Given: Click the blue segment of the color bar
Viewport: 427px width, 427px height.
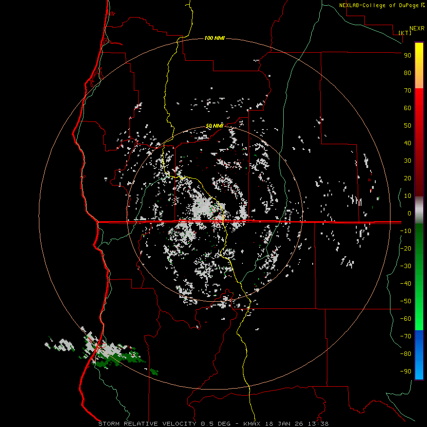Looking at the screenshot, I should tap(419, 354).
